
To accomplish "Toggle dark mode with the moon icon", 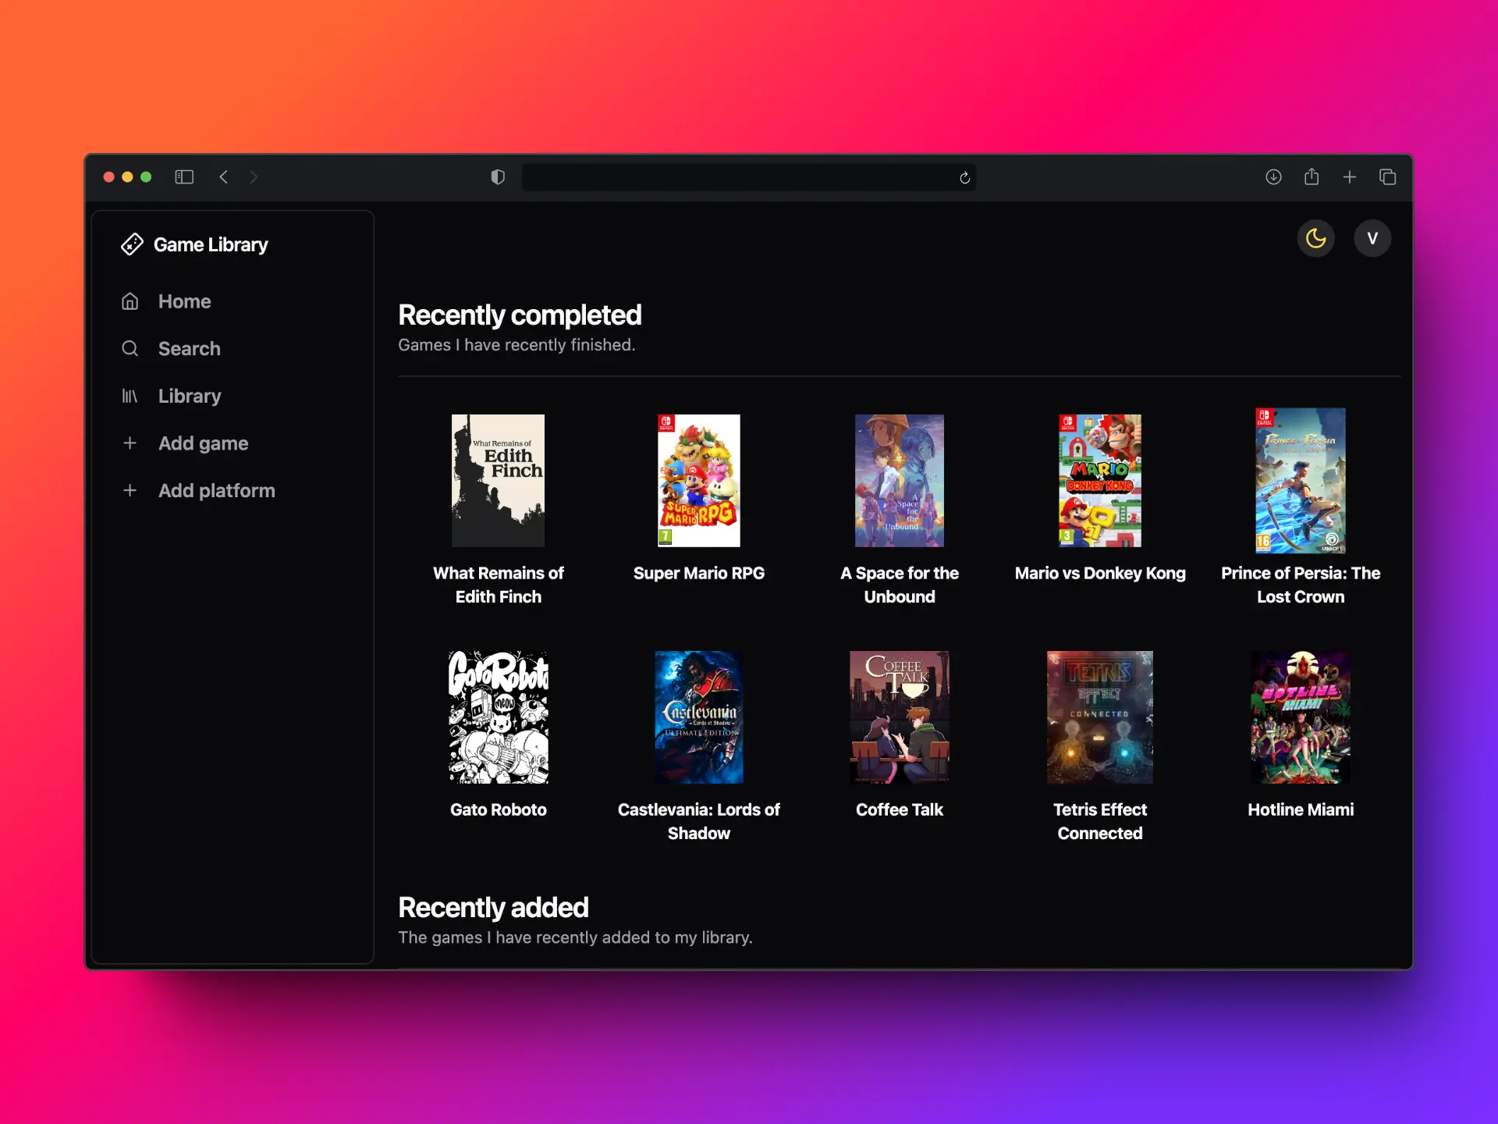I will click(1316, 238).
